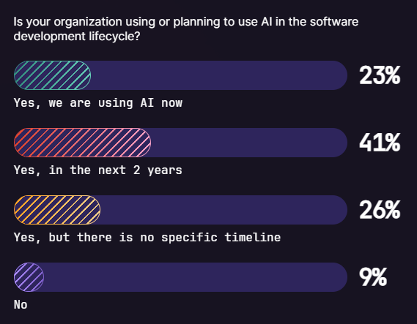Click empty track of the 9% bar
The width and height of the screenshot is (417, 324).
tap(196, 277)
